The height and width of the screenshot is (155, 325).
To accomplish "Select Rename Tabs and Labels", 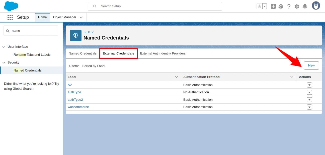I will click(32, 54).
